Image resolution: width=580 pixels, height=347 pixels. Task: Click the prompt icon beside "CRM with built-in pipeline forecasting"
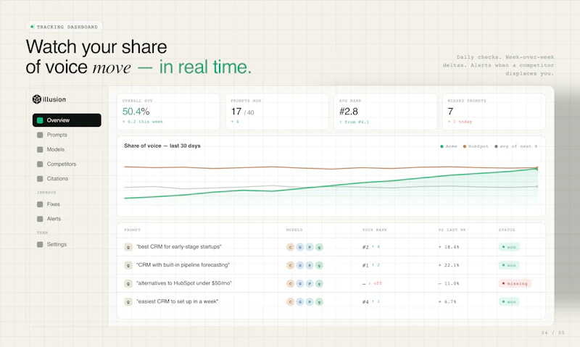click(x=128, y=265)
